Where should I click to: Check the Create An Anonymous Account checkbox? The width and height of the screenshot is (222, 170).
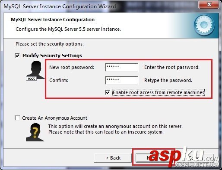[x=17, y=118]
